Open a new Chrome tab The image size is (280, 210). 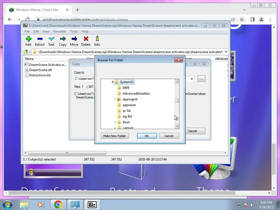[x=77, y=10]
